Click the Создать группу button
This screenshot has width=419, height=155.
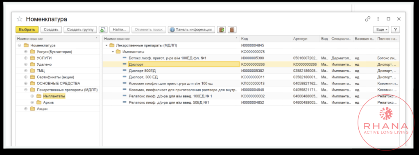(x=80, y=29)
